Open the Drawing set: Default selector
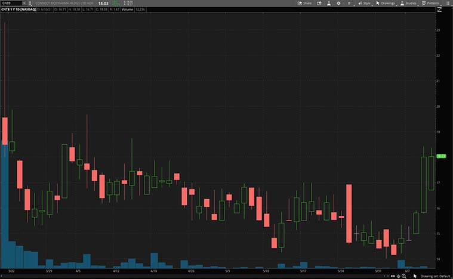Image resolution: width=453 pixels, height=279 pixels. (435, 276)
